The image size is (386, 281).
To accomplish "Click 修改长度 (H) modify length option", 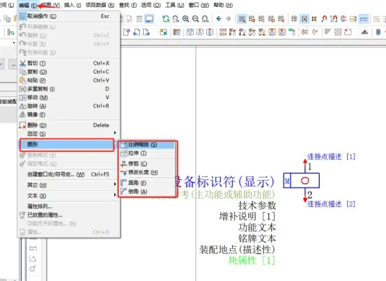I will point(139,172).
